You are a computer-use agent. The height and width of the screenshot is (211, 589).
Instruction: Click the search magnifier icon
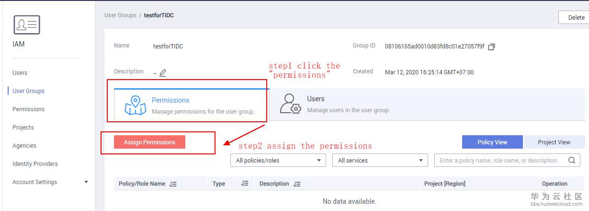pyautogui.click(x=572, y=160)
